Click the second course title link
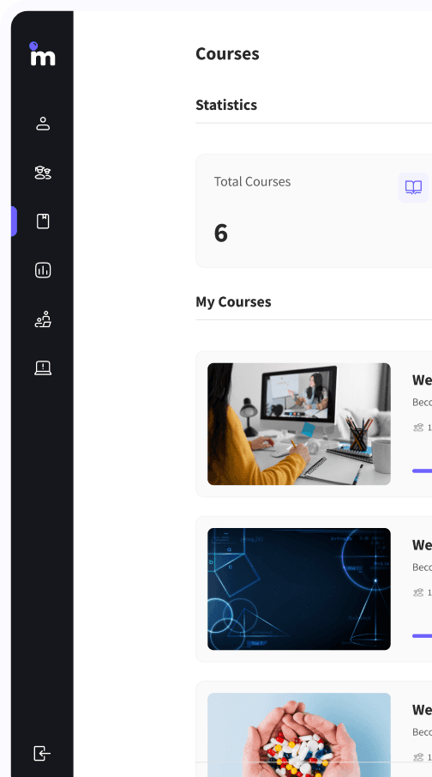 tap(422, 544)
